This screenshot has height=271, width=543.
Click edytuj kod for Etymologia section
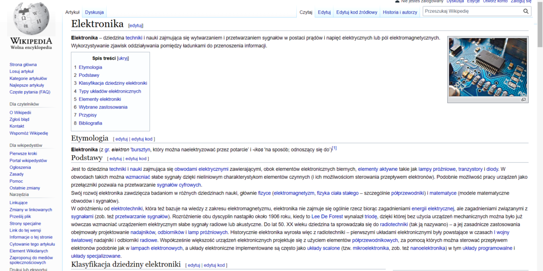142,139
